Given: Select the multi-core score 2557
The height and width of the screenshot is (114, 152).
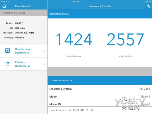Looking at the screenshot, I should pos(125,39).
